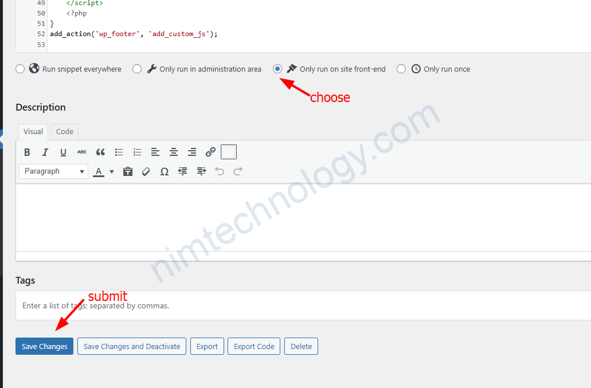Click the Export Code button
The height and width of the screenshot is (388, 591).
coord(254,346)
